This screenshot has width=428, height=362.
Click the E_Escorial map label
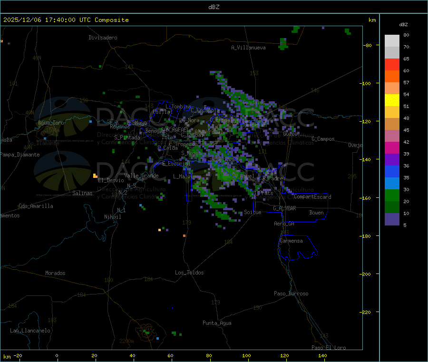[176, 164]
